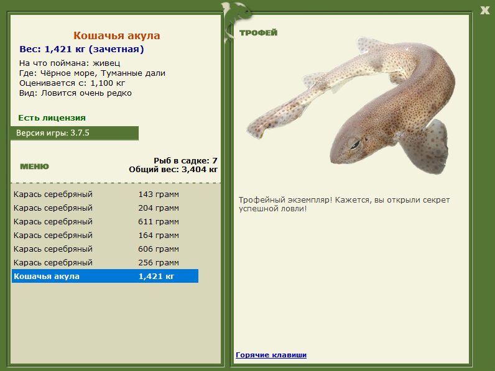Click Вид: Ловится очень редко line
Image resolution: width=495 pixels, height=371 pixels.
(x=75, y=93)
